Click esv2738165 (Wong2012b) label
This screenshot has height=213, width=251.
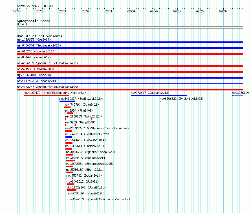pyautogui.click(x=83, y=116)
